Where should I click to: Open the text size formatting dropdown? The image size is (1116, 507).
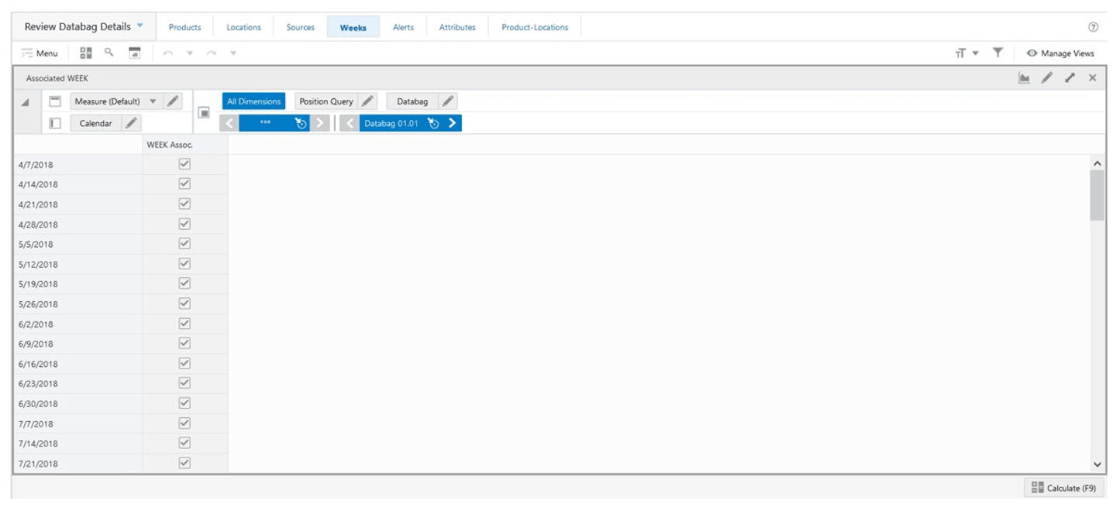pos(966,53)
